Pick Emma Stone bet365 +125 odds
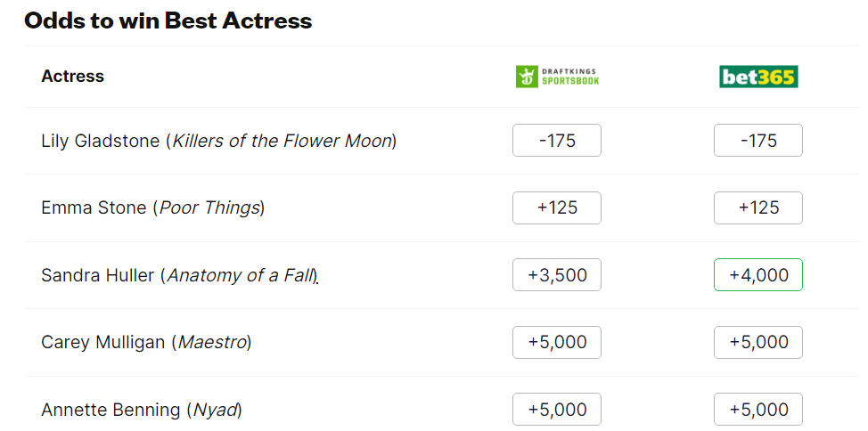The height and width of the screenshot is (431, 868). [758, 207]
